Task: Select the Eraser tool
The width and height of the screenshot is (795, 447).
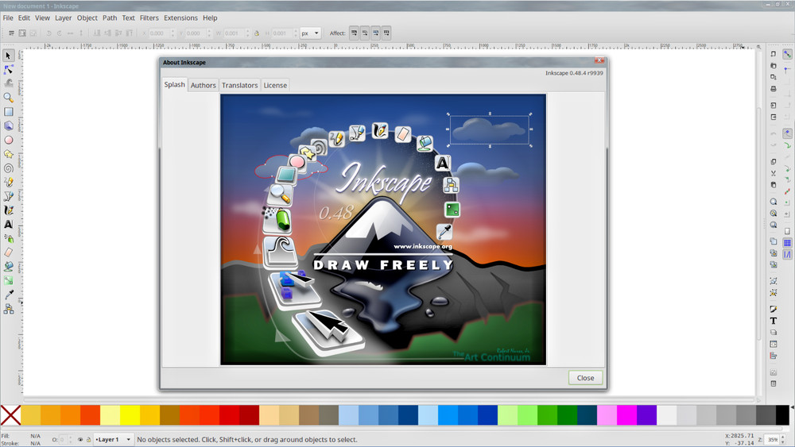Action: point(8,252)
